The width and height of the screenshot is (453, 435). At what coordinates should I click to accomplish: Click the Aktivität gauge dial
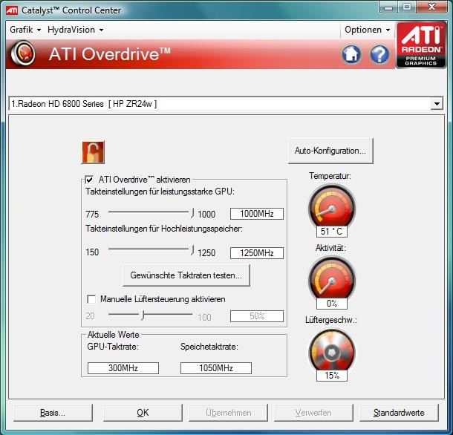[332, 279]
